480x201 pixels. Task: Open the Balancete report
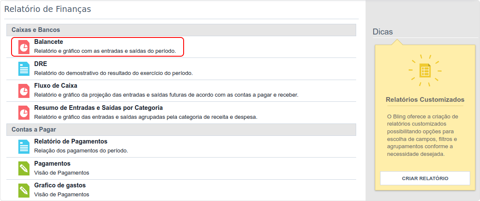49,42
